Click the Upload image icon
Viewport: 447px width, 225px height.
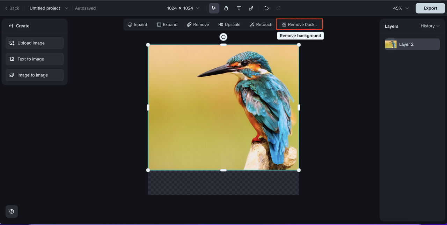[x=12, y=43]
